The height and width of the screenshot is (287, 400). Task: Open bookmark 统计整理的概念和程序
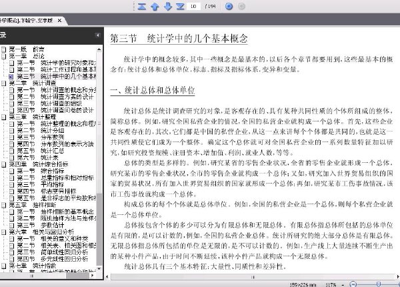(x=57, y=124)
